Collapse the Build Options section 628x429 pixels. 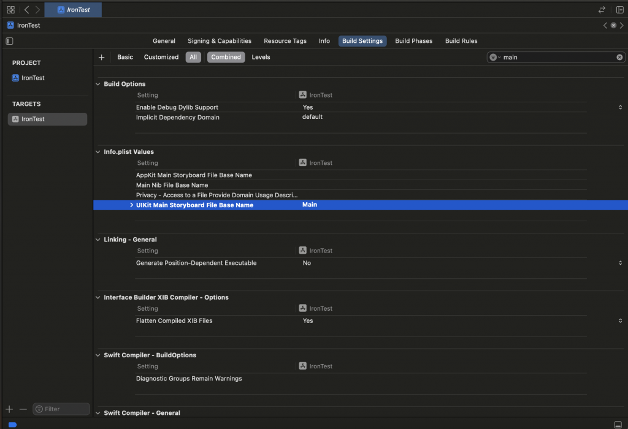[x=98, y=84]
